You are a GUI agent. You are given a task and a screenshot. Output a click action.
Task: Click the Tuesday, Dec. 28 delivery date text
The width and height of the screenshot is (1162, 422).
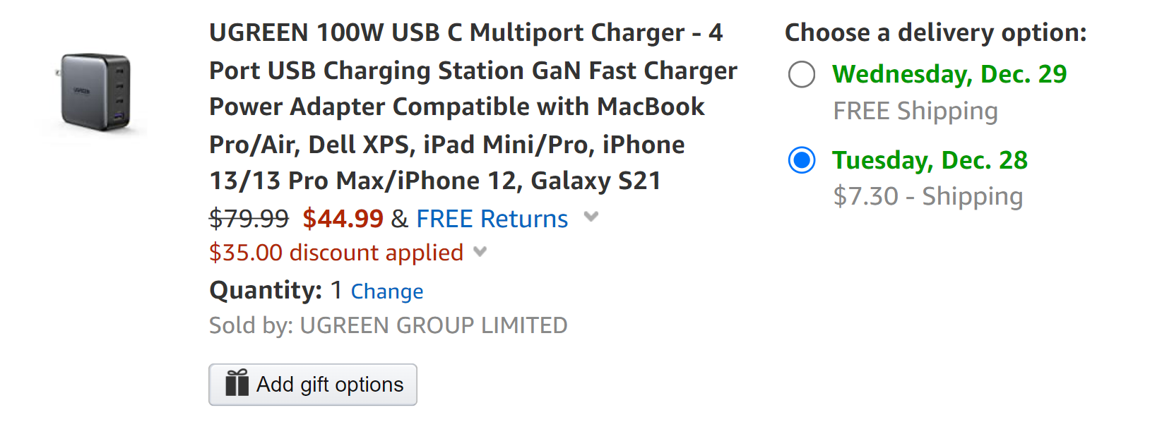[930, 161]
